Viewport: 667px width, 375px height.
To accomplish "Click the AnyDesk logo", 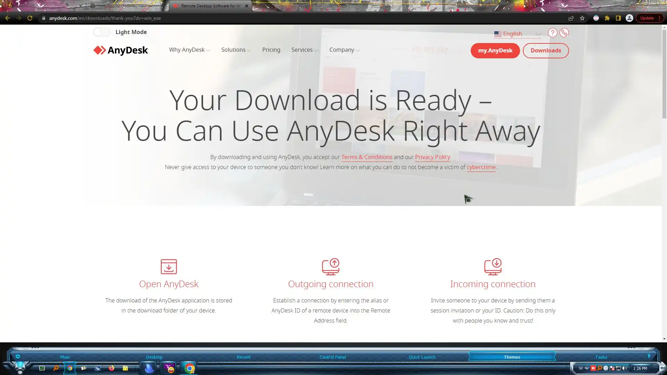I will coord(121,50).
